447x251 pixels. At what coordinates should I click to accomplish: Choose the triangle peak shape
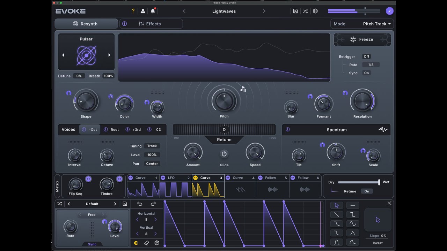click(353, 233)
